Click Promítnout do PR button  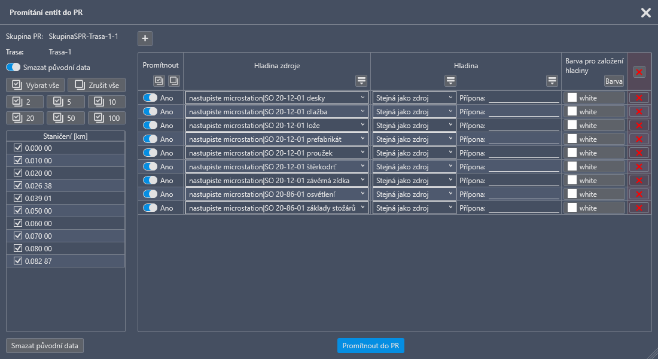pyautogui.click(x=370, y=346)
